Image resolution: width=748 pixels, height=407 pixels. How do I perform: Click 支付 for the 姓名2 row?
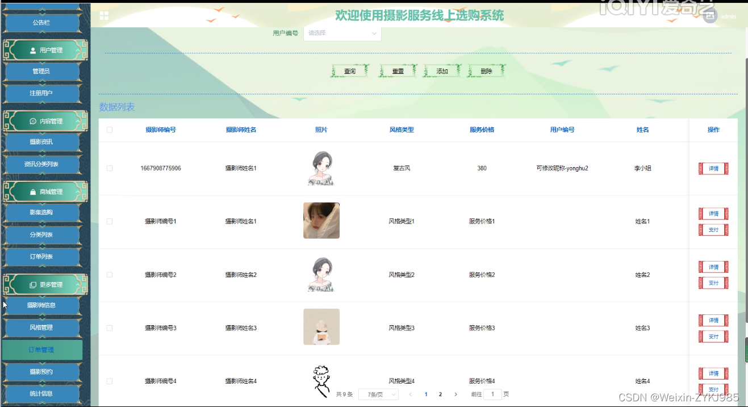click(x=713, y=283)
